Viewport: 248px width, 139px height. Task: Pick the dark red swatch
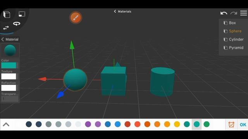pyautogui.click(x=127, y=124)
